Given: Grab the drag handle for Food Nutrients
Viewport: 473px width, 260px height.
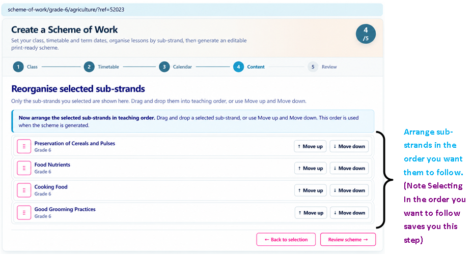Looking at the screenshot, I should tap(24, 168).
